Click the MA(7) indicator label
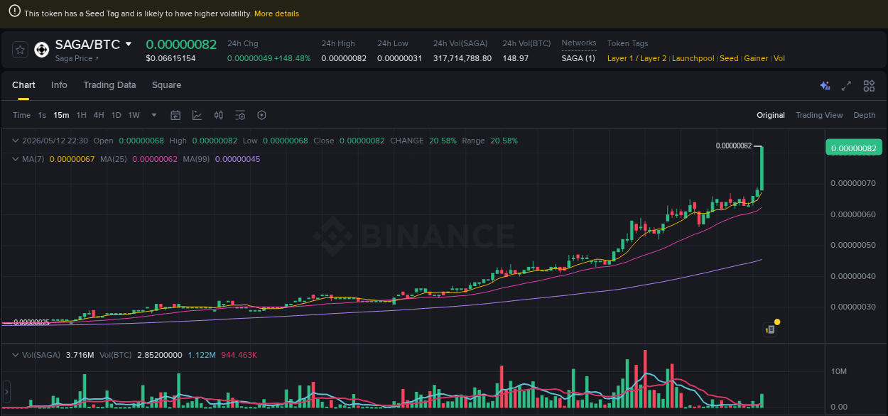The image size is (888, 416). point(33,159)
